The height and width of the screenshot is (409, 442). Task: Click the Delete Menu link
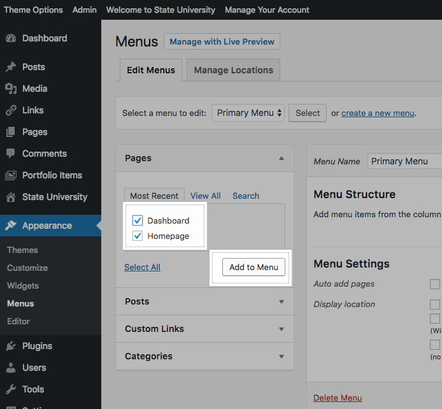pyautogui.click(x=338, y=398)
